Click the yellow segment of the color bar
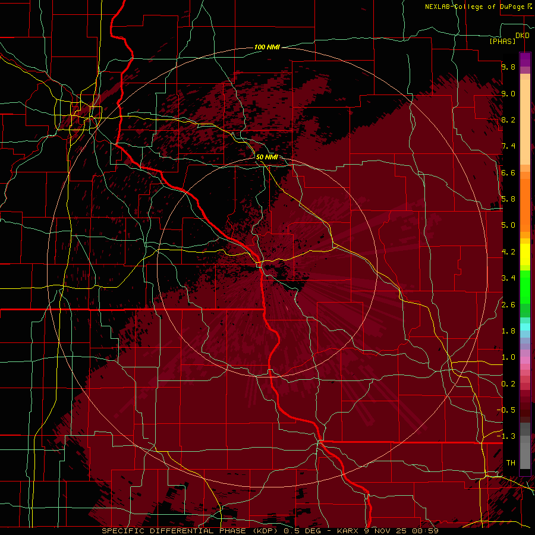Viewport: 535px width, 535px height. pyautogui.click(x=525, y=254)
